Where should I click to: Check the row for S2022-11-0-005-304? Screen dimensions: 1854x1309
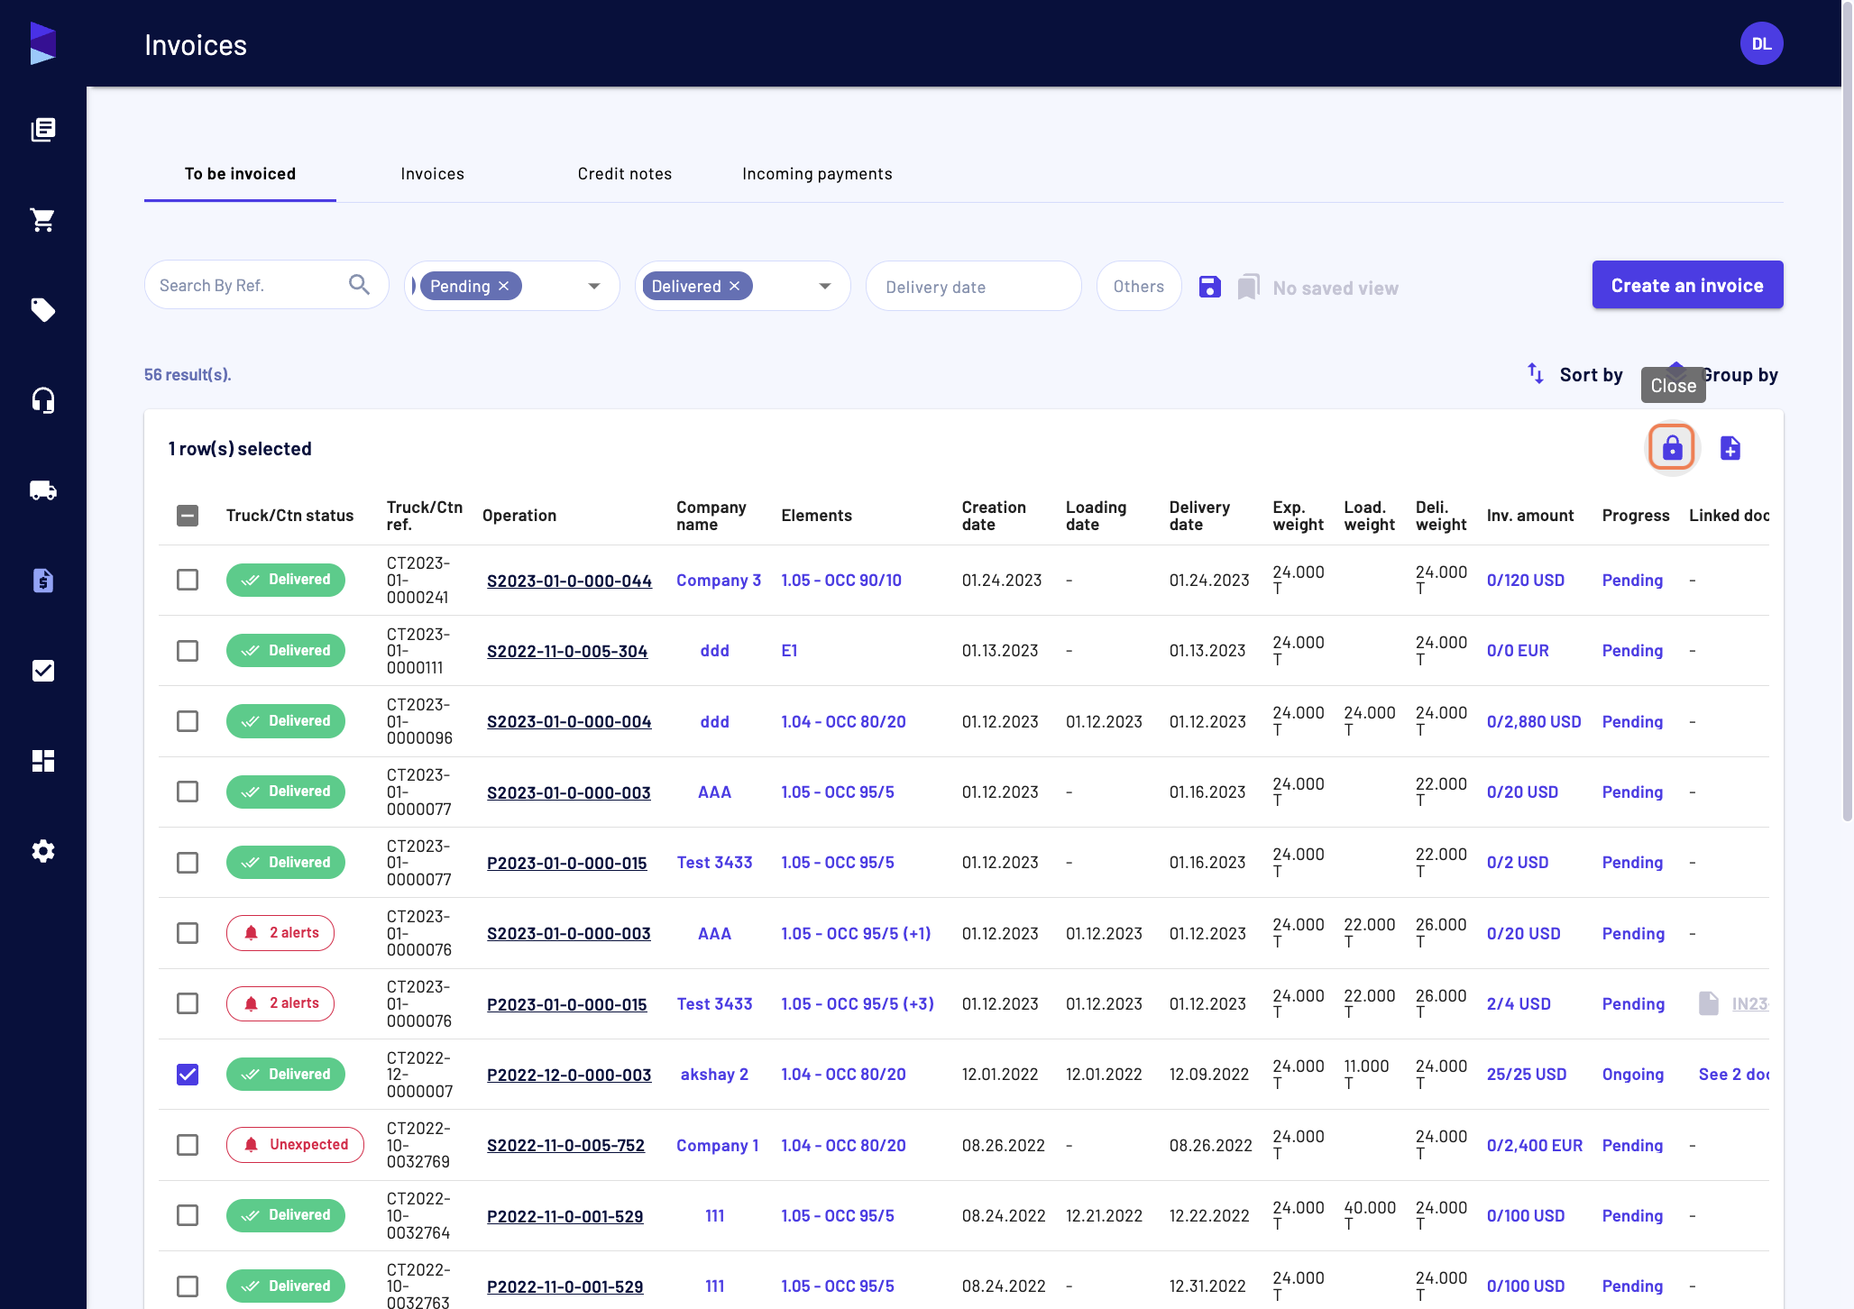click(188, 651)
